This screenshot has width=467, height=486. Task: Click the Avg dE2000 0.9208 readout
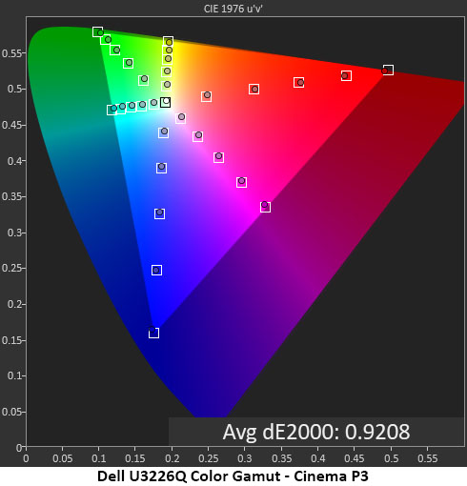316,432
